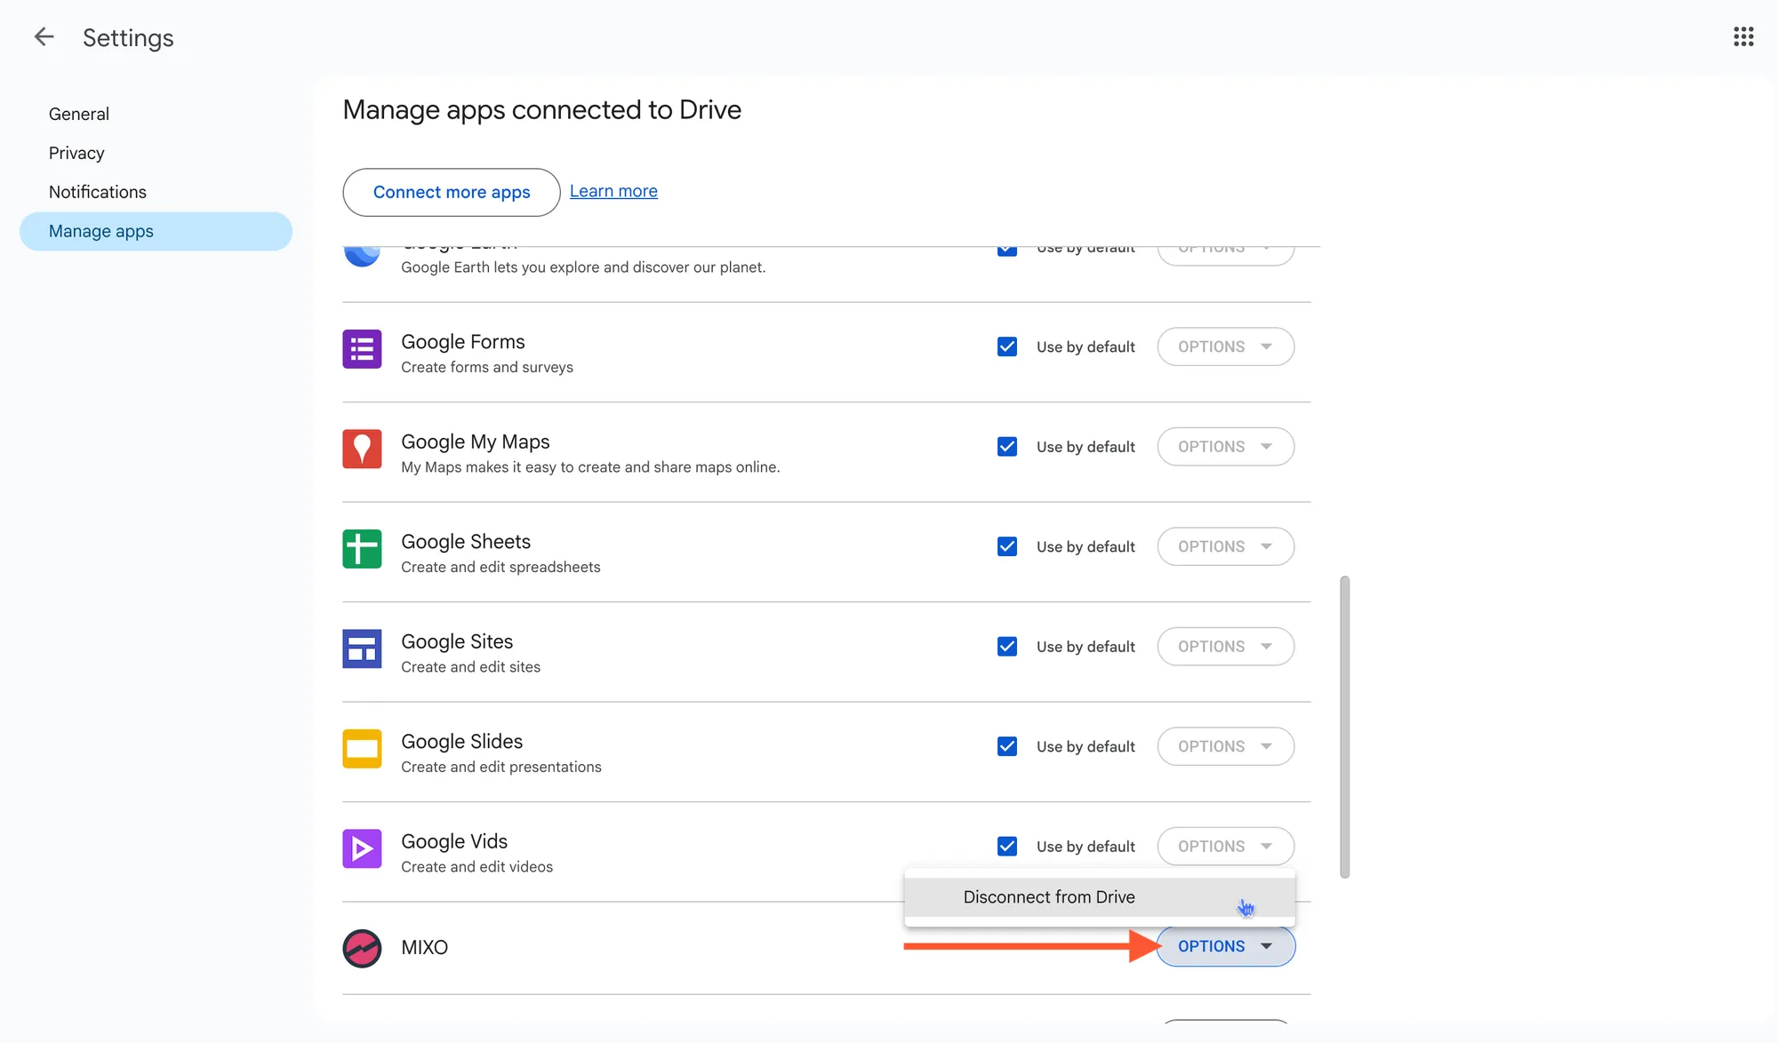Click the apps list vertical scrollbar

1345,727
